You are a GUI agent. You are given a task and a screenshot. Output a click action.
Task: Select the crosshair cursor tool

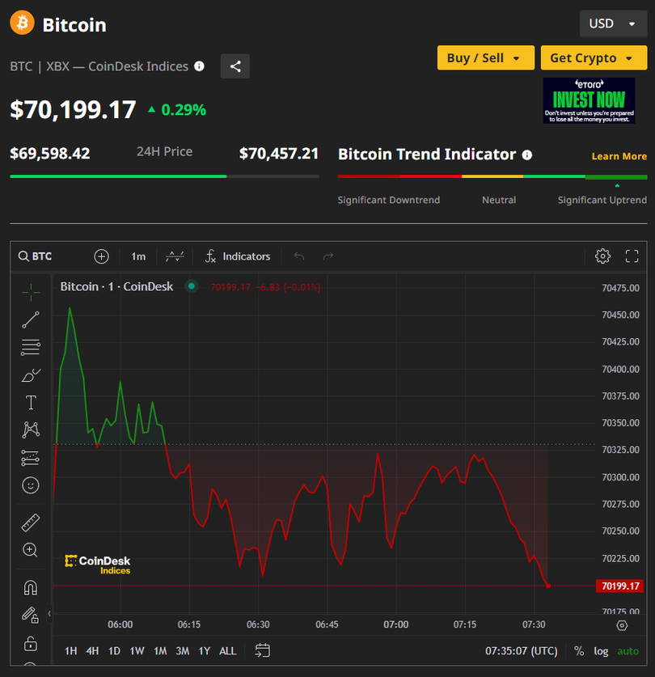pyautogui.click(x=31, y=292)
